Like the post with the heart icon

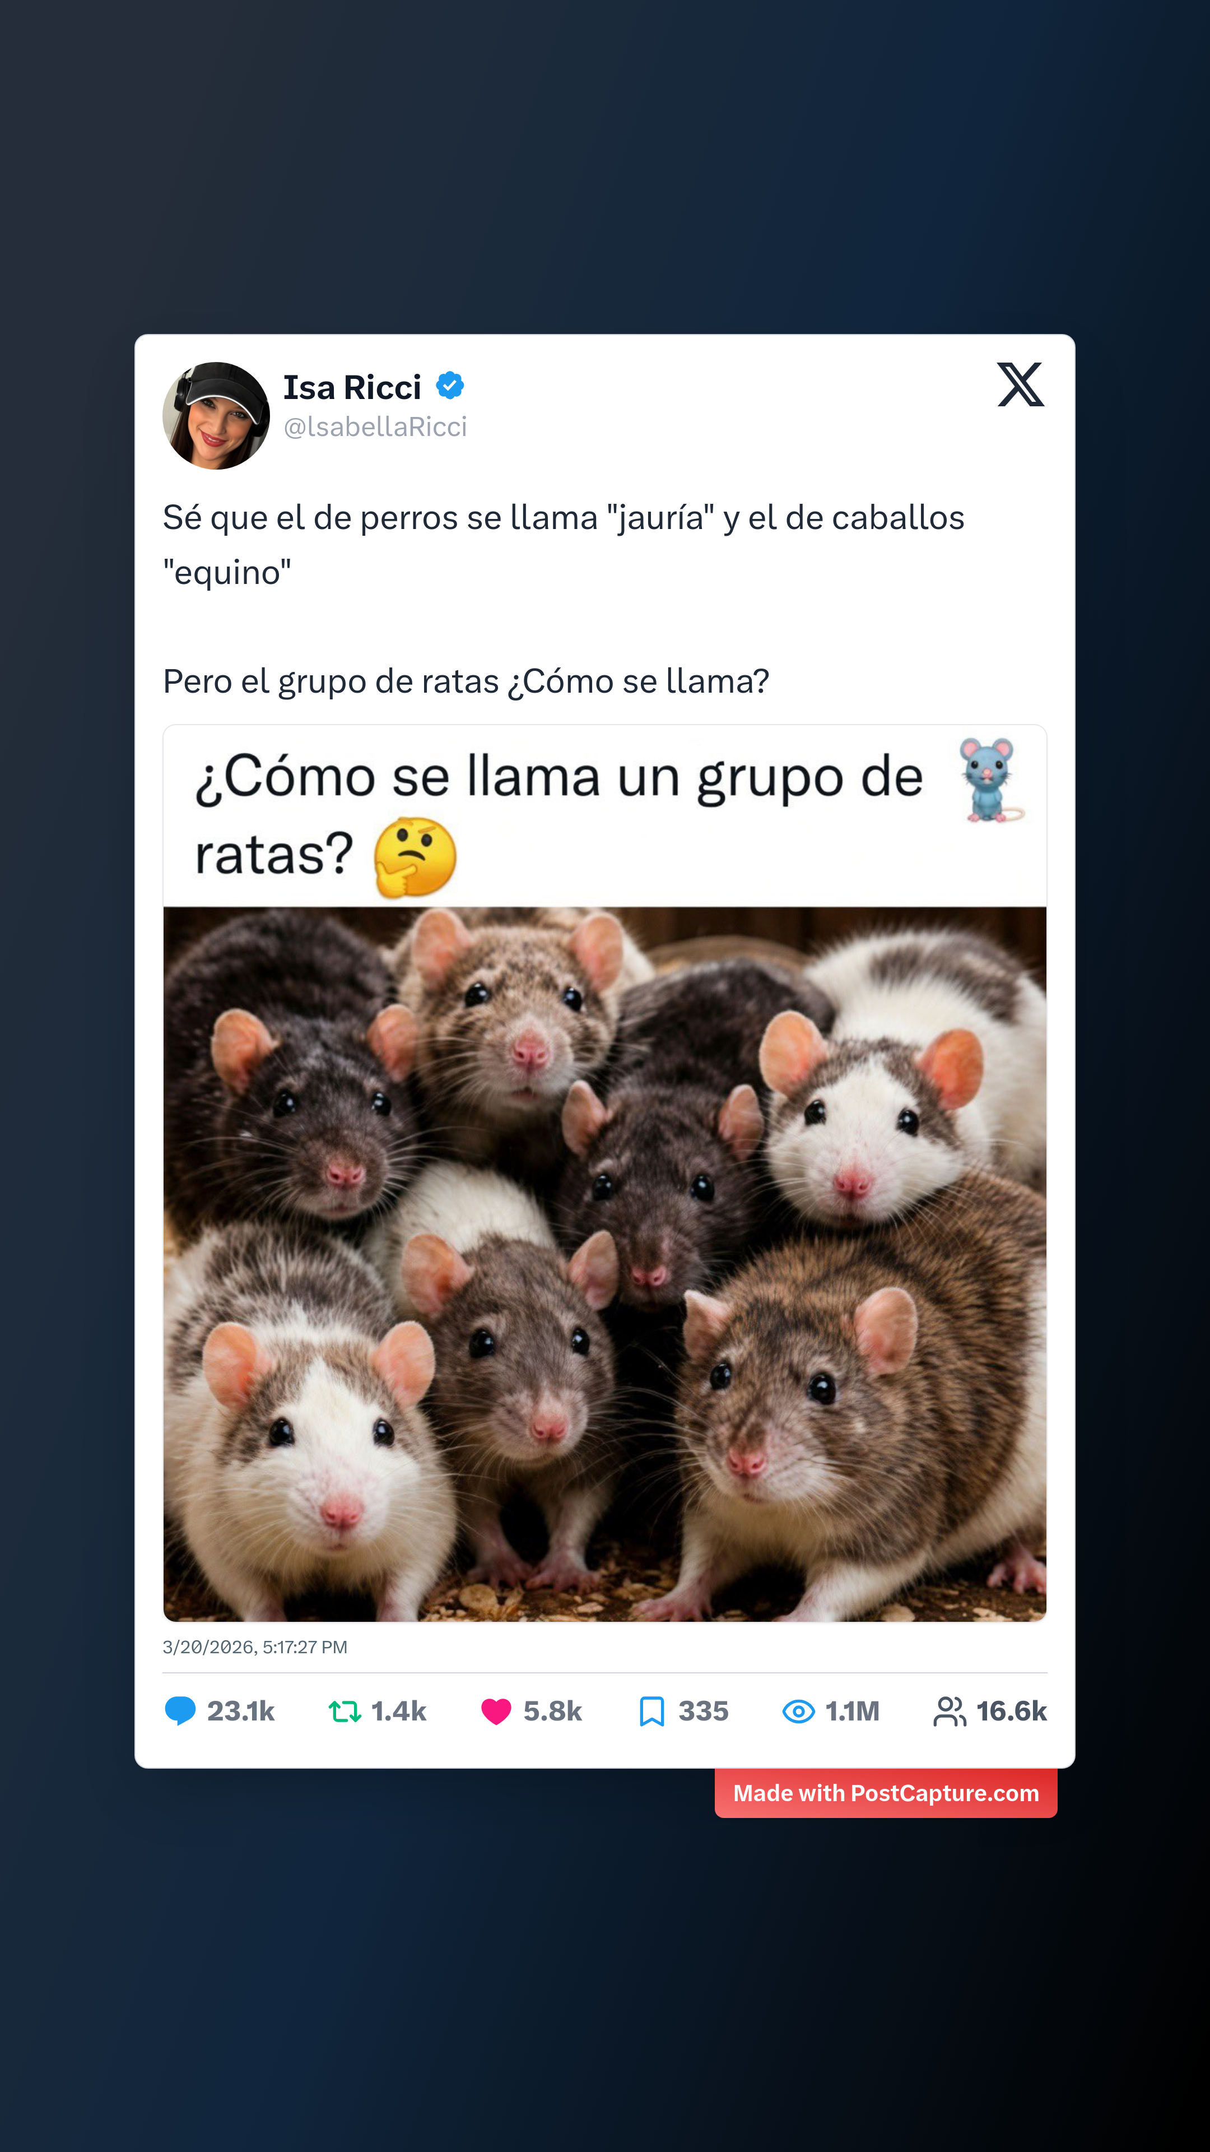pos(496,1712)
